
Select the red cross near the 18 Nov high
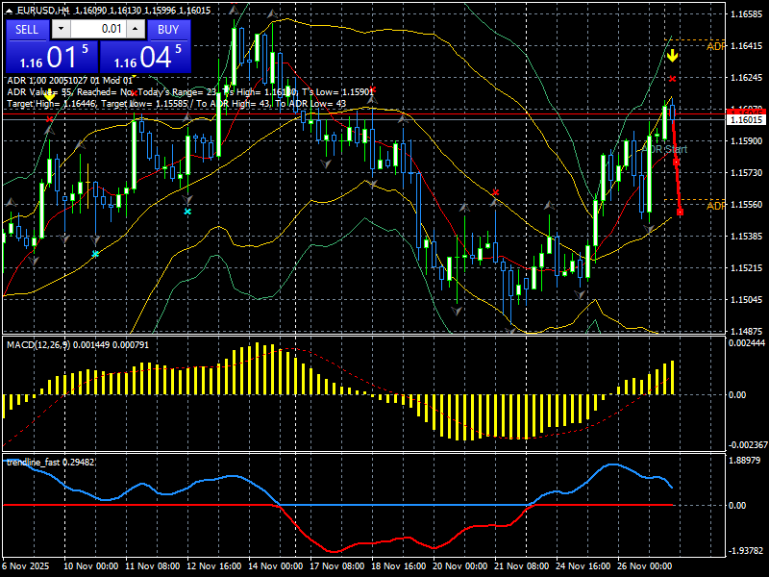click(x=373, y=89)
